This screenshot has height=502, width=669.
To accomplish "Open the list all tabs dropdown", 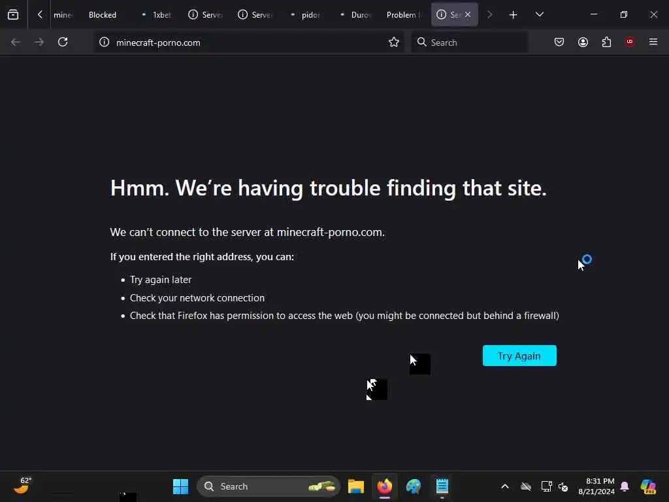I will click(x=539, y=14).
